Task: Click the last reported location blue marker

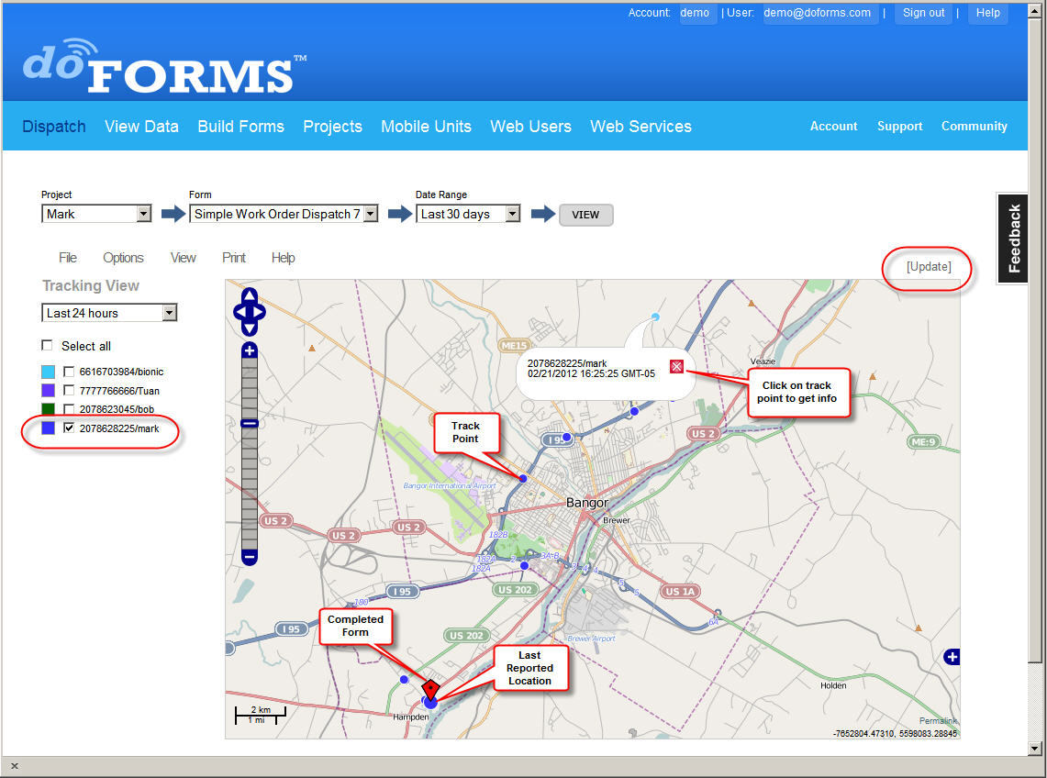Action: 430,703
